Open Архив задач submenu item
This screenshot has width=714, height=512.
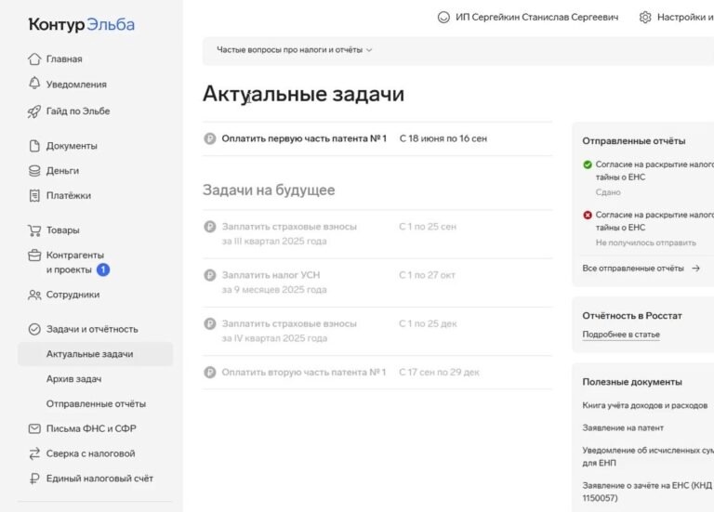click(x=73, y=379)
